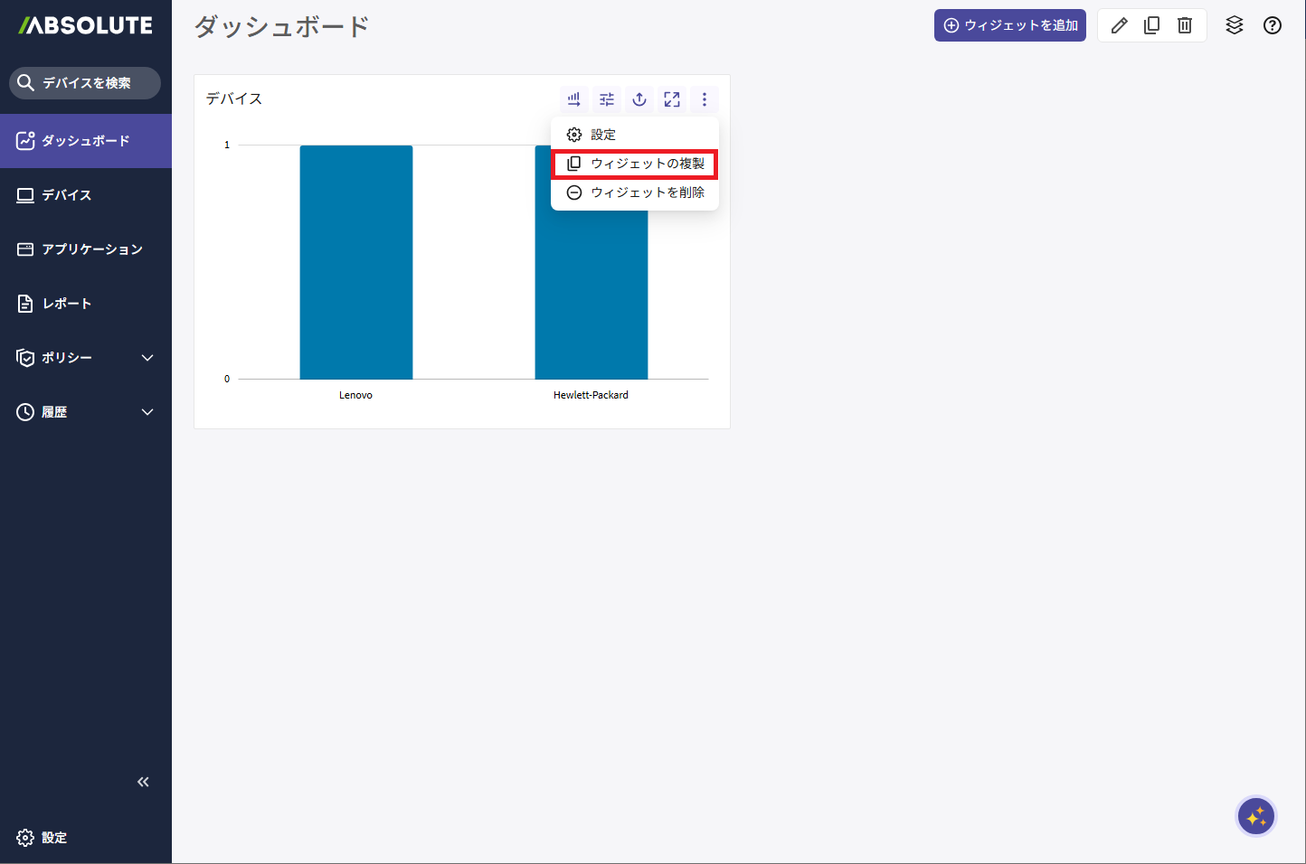
Task: Open レポート in the sidebar
Action: [67, 304]
